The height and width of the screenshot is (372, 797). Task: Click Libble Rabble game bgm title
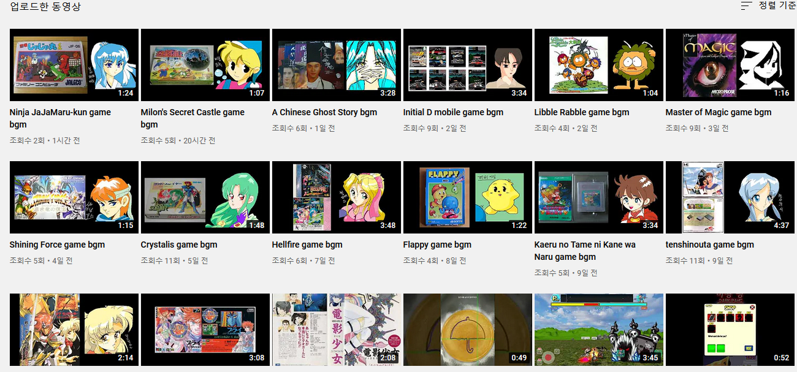[x=582, y=112]
